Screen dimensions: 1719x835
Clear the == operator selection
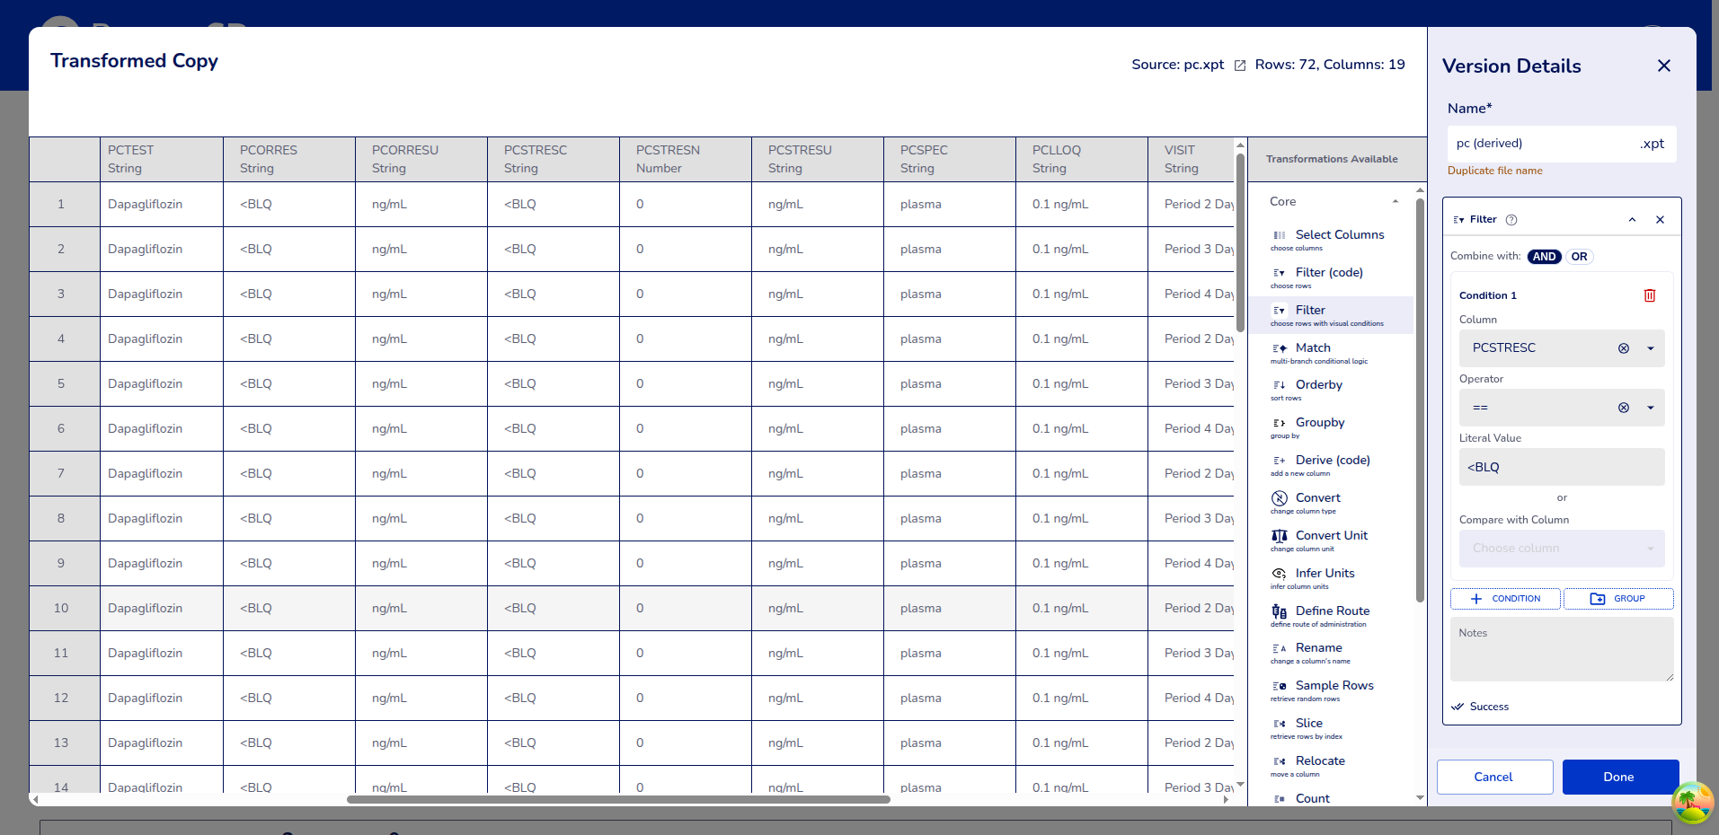1623,408
